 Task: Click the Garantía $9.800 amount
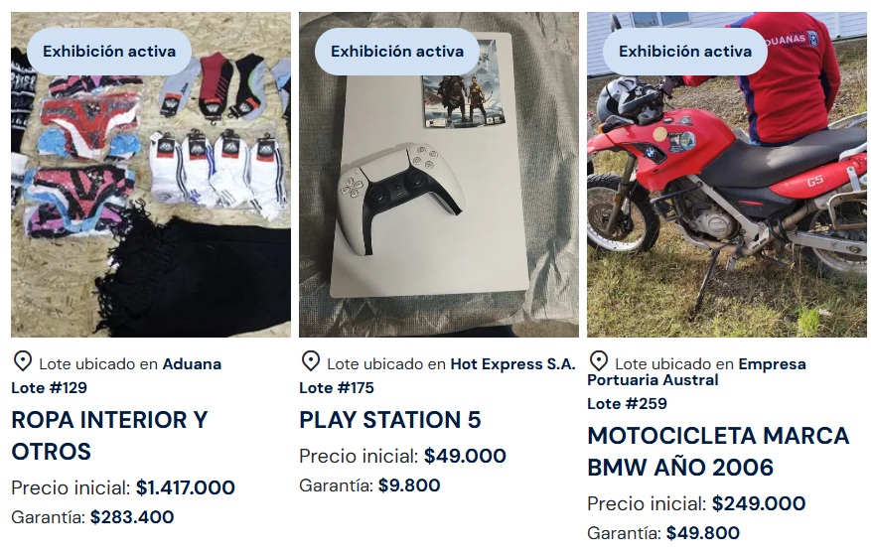click(x=409, y=485)
